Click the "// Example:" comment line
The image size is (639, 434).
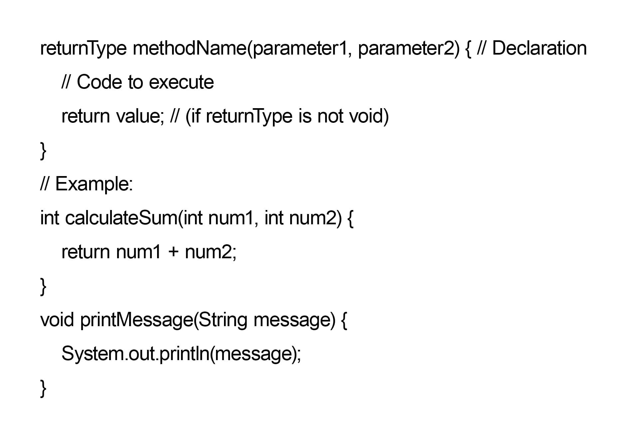point(86,184)
